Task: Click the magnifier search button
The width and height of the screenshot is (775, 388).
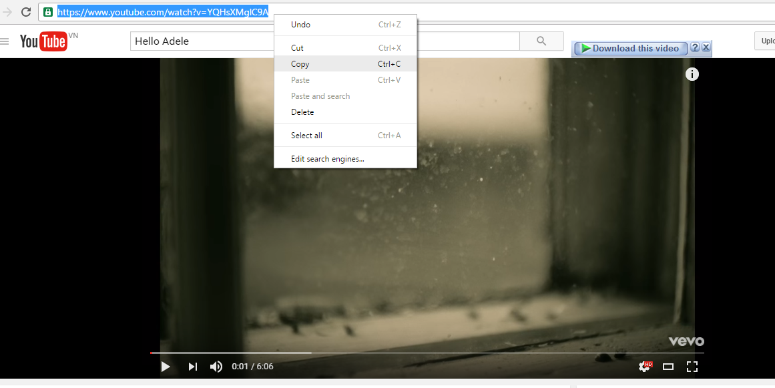Action: tap(541, 41)
